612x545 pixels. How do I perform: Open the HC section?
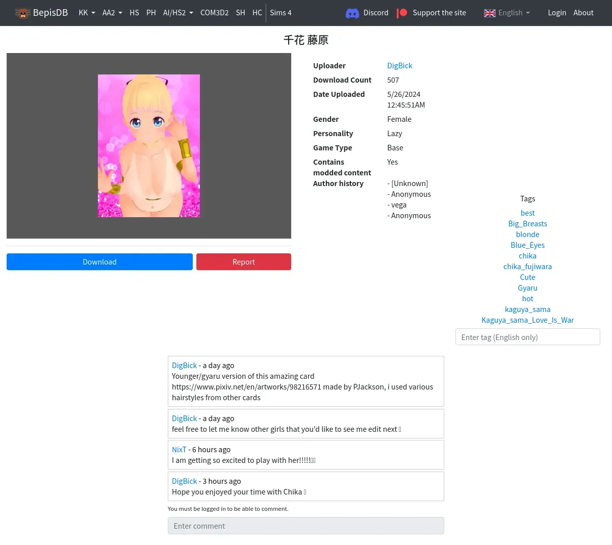click(257, 13)
